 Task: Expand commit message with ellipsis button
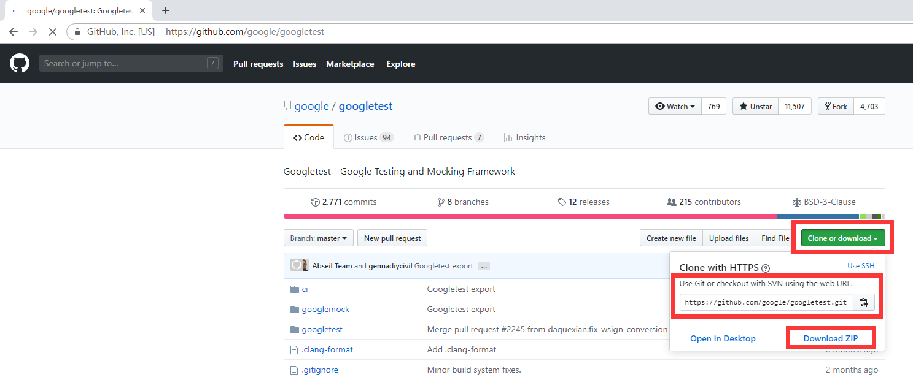(484, 266)
